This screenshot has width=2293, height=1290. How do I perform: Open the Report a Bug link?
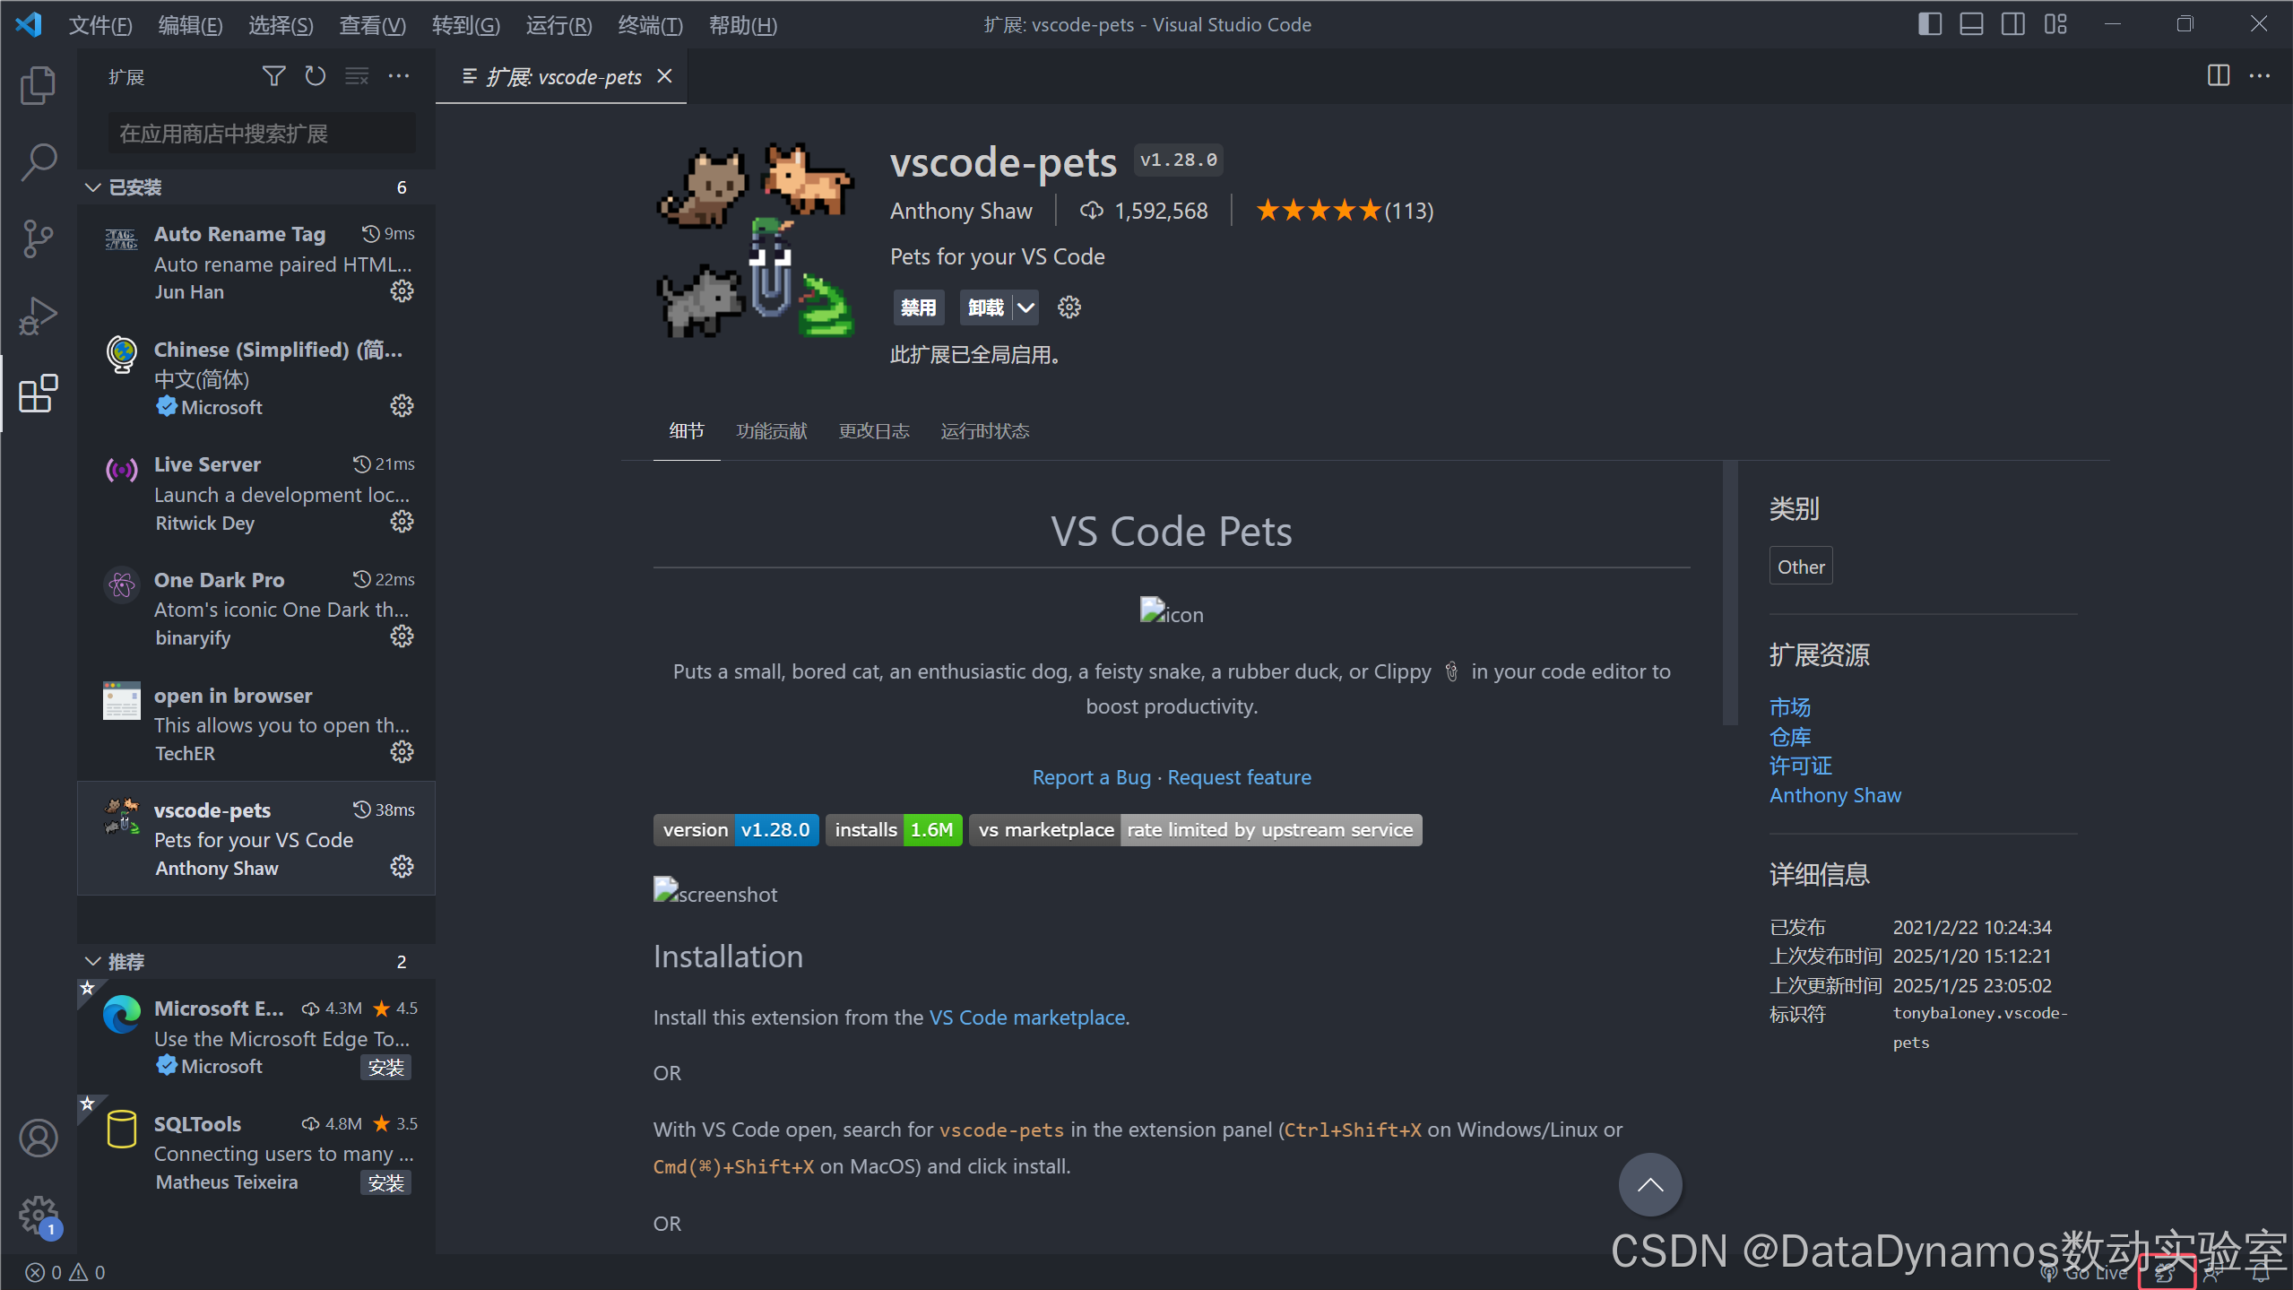(x=1091, y=776)
